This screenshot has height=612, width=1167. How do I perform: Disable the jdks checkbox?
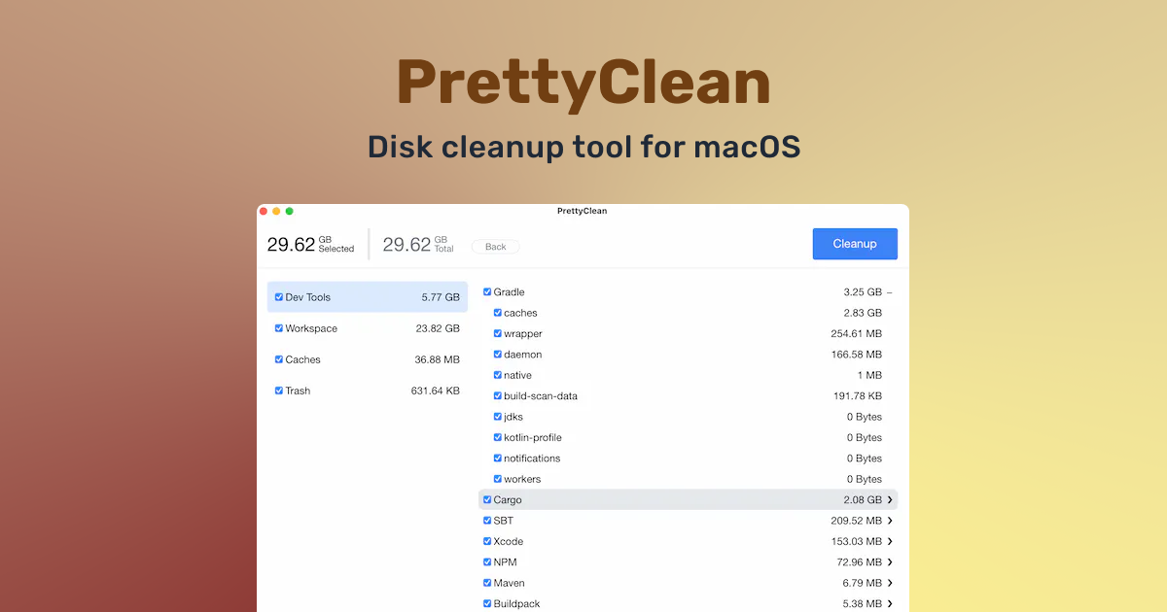[497, 416]
